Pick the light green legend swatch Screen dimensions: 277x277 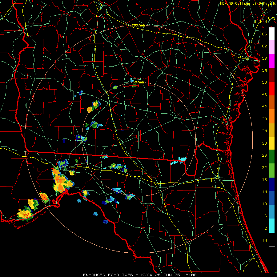[272, 171]
